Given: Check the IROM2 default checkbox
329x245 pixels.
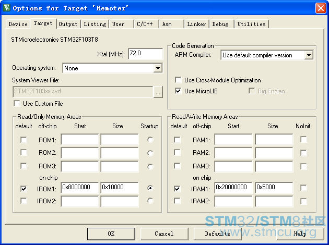Looking at the screenshot, I should (x=23, y=201).
